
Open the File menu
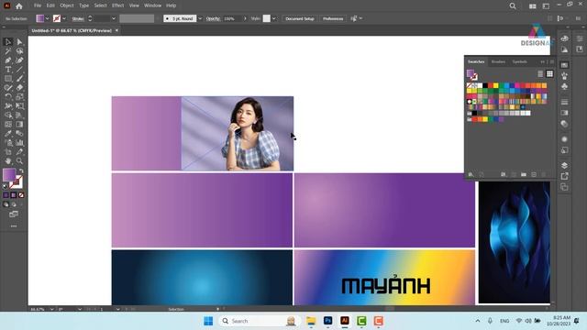click(x=38, y=5)
